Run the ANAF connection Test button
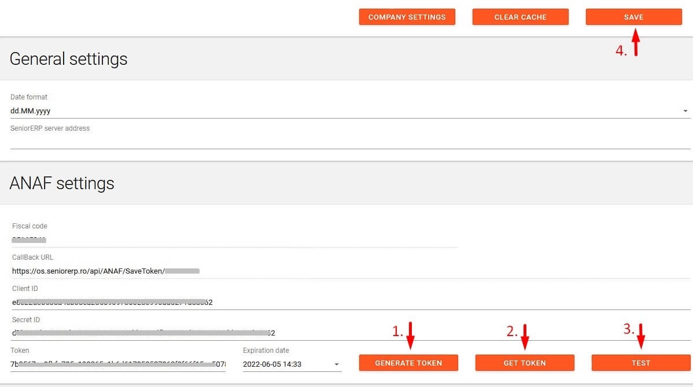Screen dimensions: 693x387 (x=641, y=363)
